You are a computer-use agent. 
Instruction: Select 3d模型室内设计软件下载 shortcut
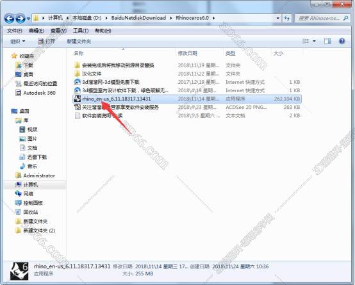125,90
